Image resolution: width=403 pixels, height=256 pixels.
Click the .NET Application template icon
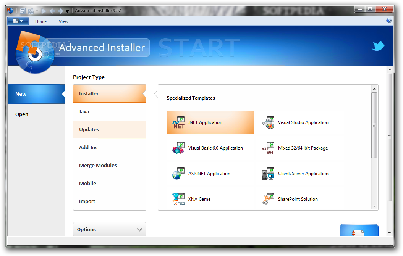tap(178, 122)
